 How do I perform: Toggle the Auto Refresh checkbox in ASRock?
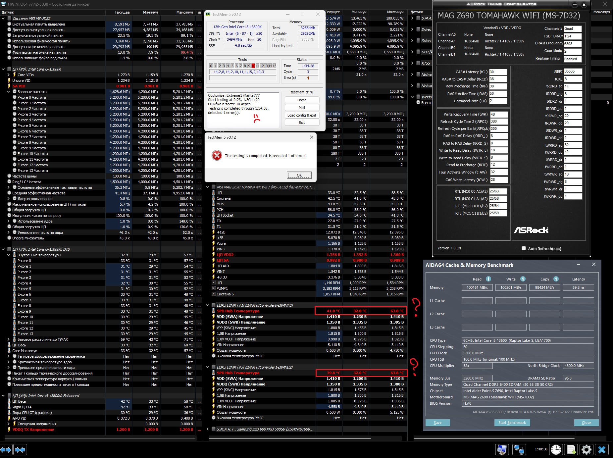tap(524, 248)
